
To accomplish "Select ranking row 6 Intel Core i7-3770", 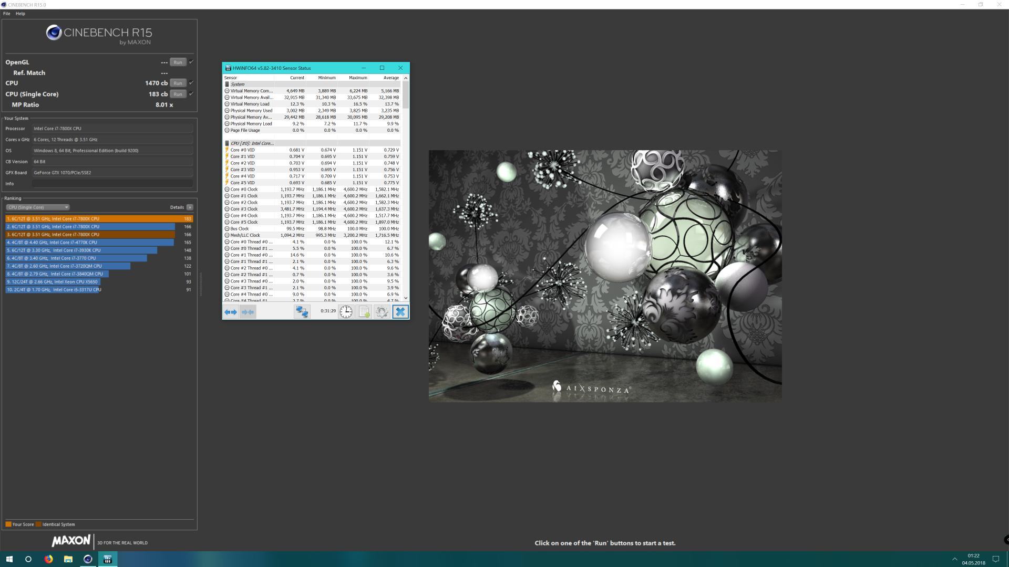I will click(x=99, y=258).
